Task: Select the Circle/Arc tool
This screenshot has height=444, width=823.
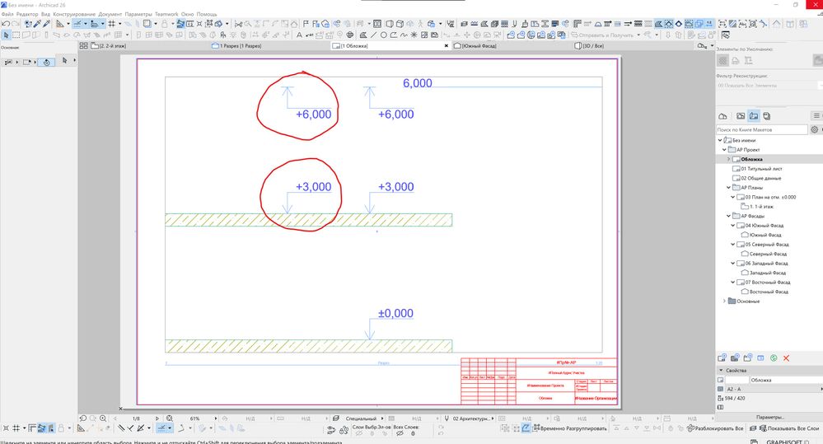Action: click(383, 35)
